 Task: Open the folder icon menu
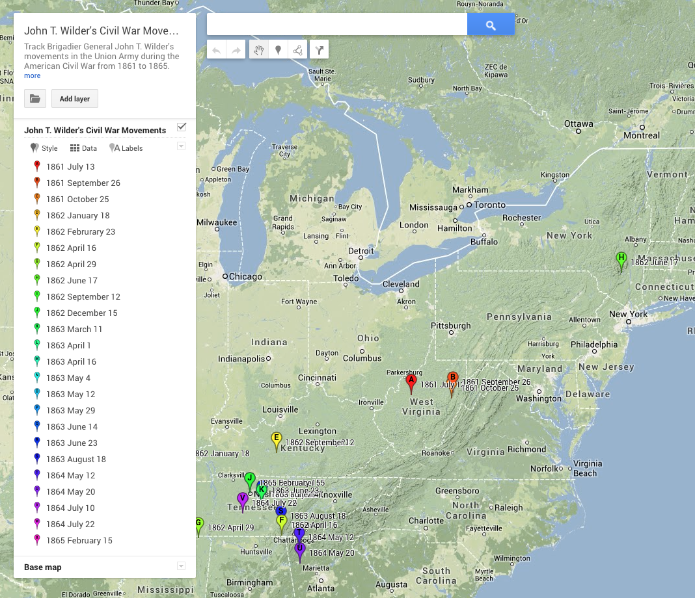[35, 99]
